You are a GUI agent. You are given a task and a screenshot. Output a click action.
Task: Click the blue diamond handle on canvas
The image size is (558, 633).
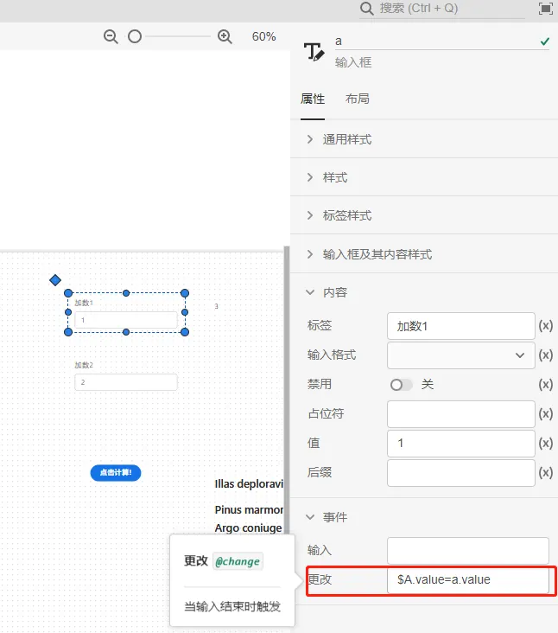pos(55,279)
